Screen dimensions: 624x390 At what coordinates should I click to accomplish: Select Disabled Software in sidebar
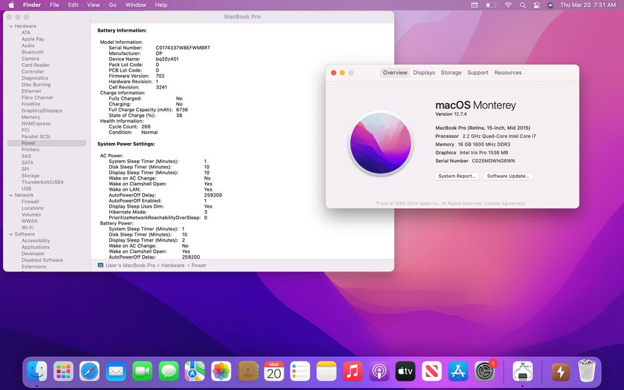click(42, 260)
